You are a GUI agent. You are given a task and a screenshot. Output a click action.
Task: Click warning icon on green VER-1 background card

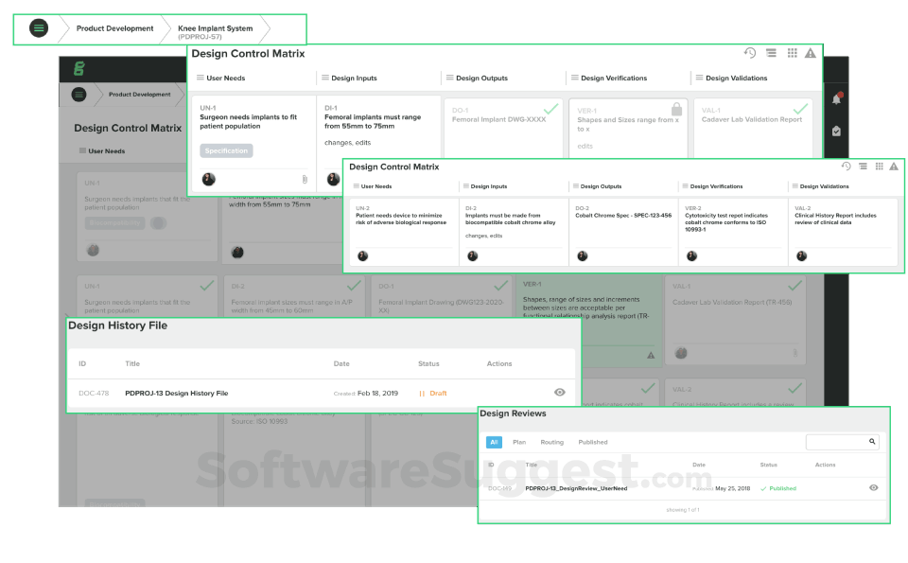[x=651, y=355]
